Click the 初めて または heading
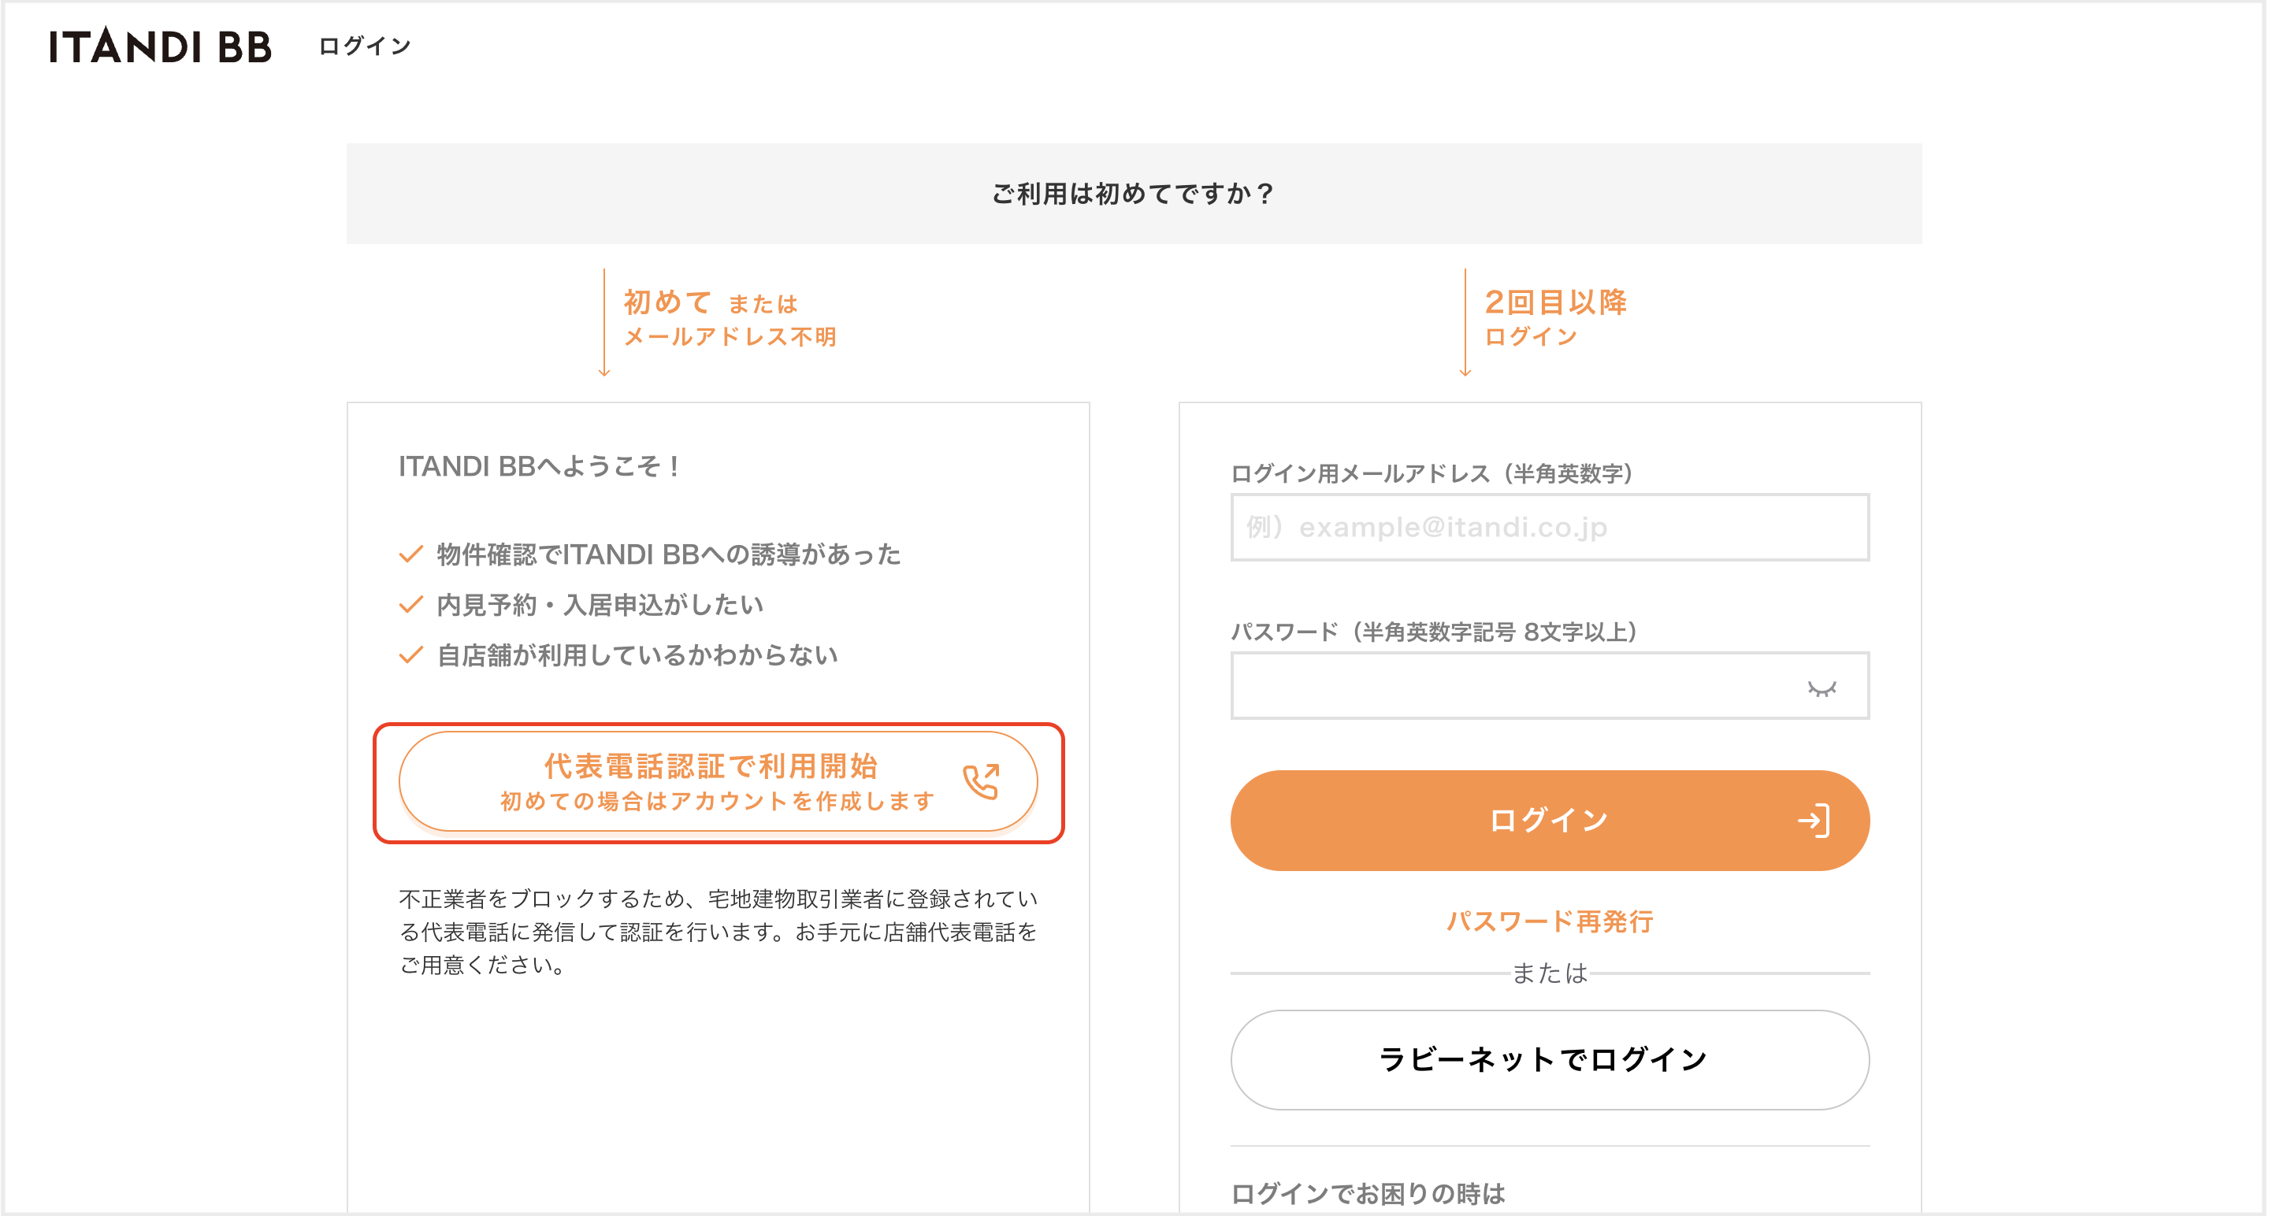Viewport: 2269px width, 1216px height. click(x=710, y=303)
